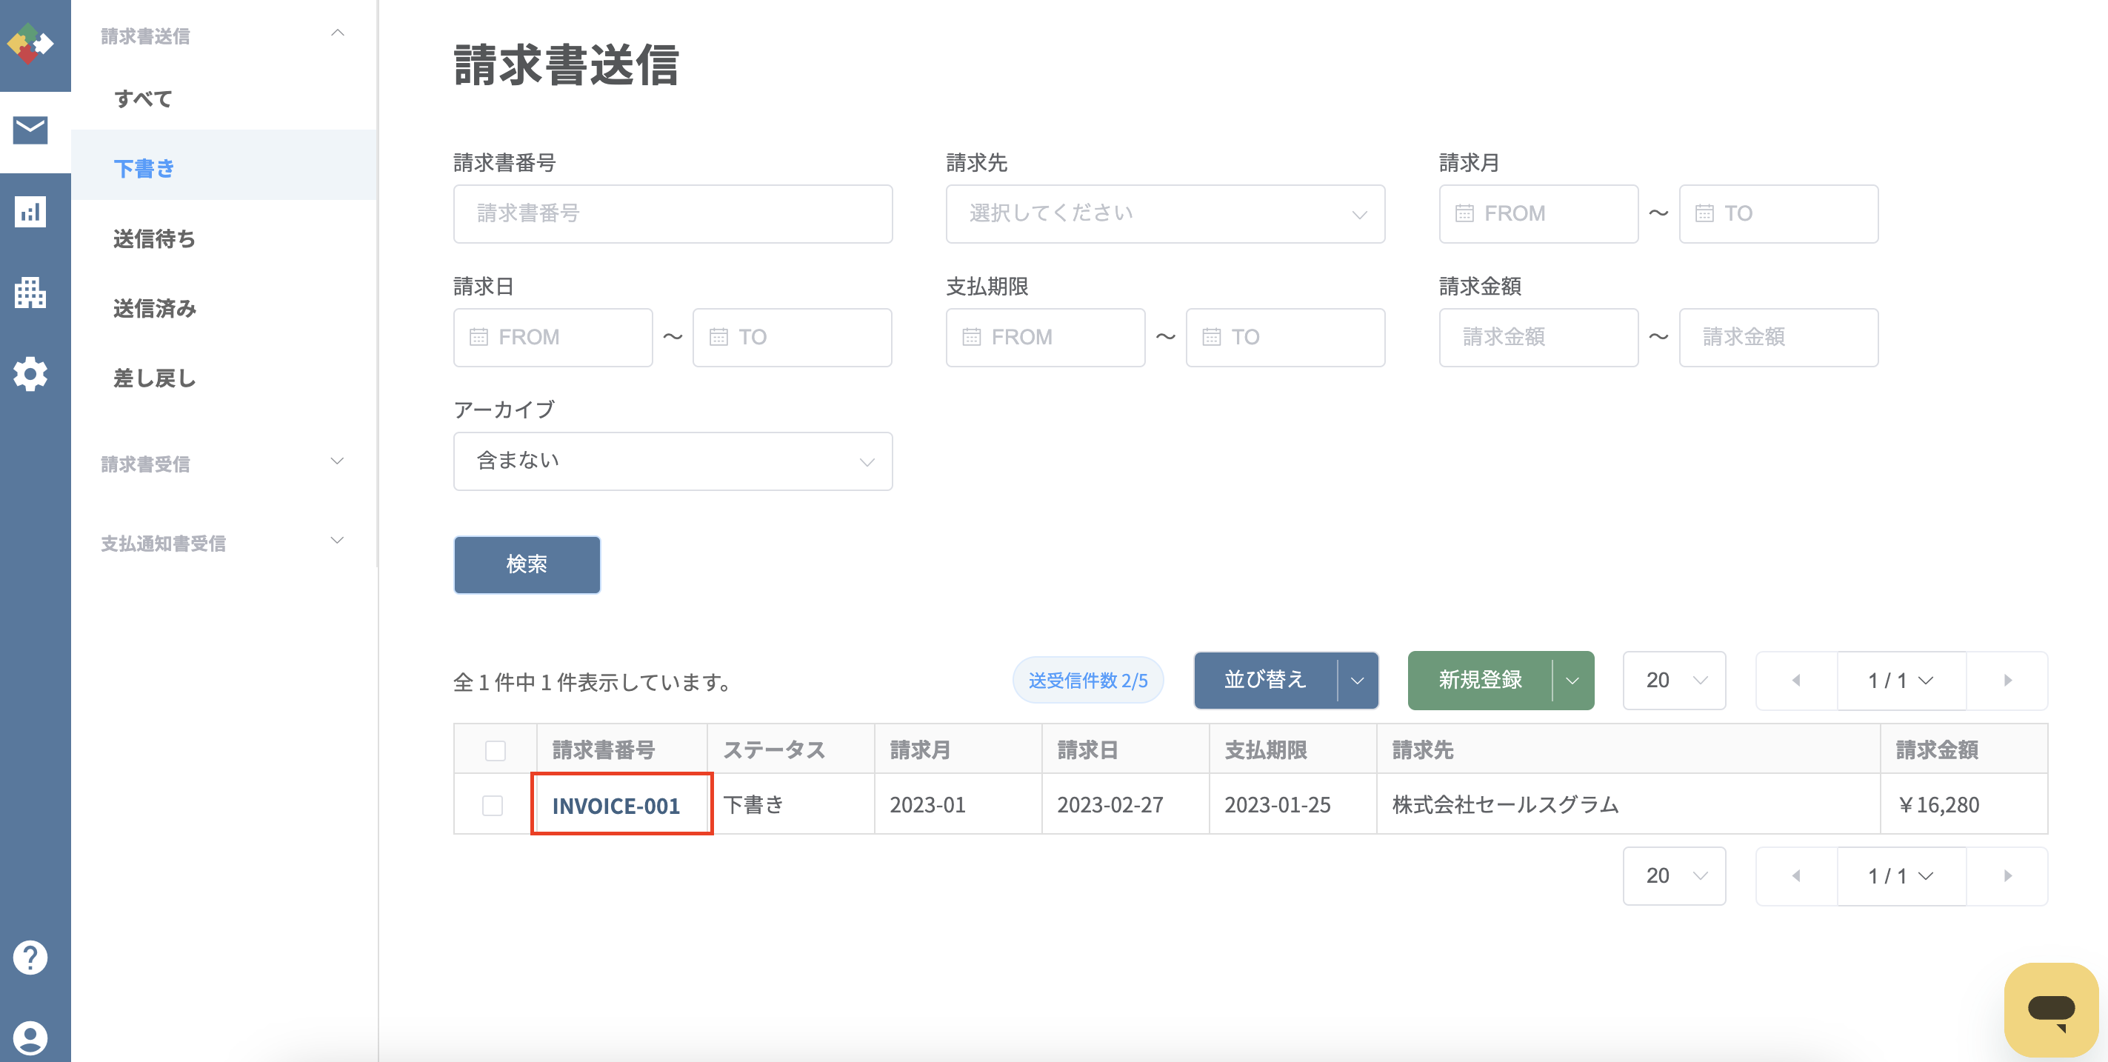This screenshot has height=1062, width=2108.
Task: Focus the minimum 請求金額 input field
Action: point(1538,338)
